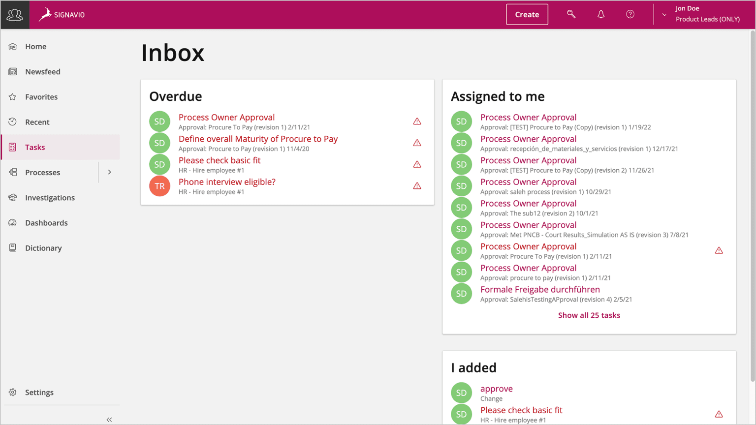Viewport: 756px width, 425px height.
Task: Open the Recent items view
Action: pyautogui.click(x=37, y=121)
